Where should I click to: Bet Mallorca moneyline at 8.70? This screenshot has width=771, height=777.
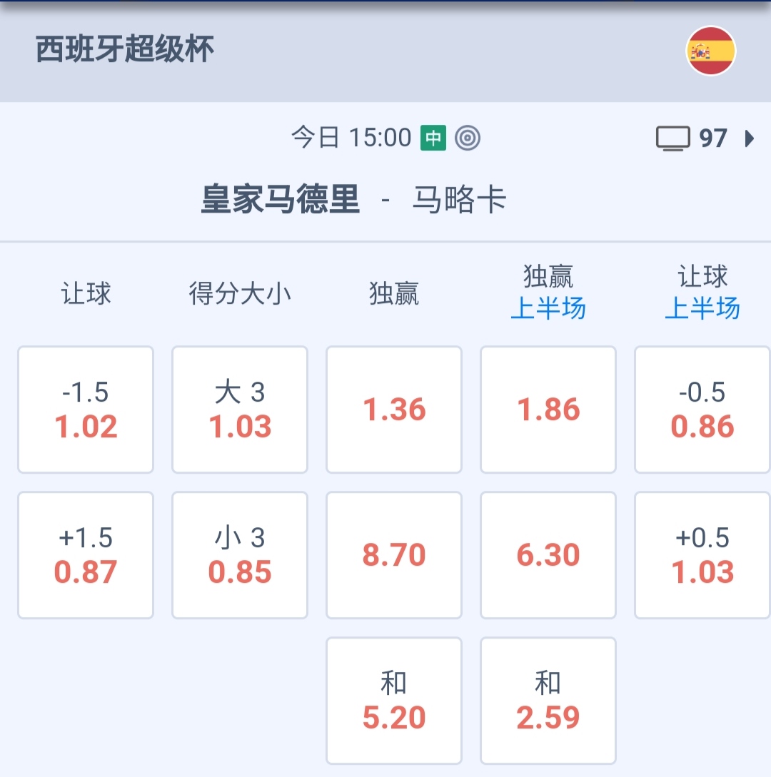(x=394, y=555)
